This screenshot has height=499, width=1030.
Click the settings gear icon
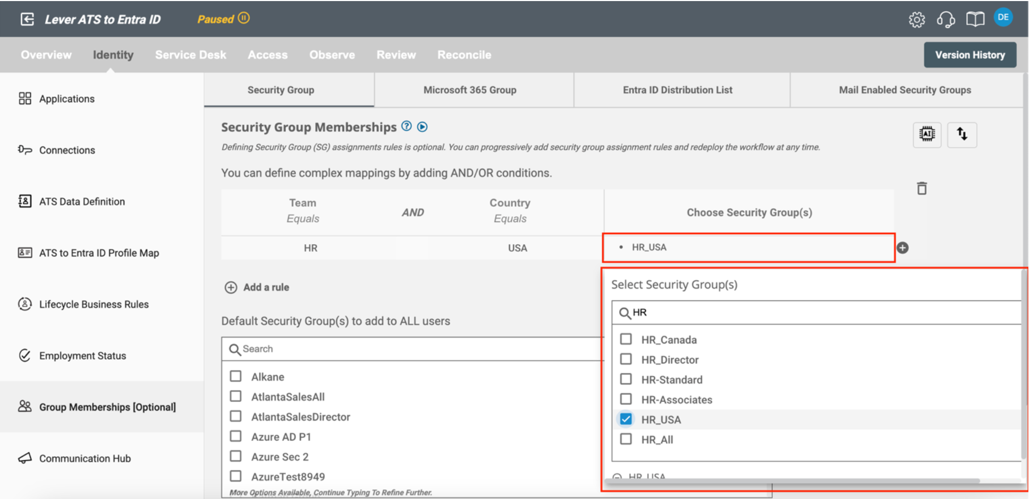[x=916, y=20]
